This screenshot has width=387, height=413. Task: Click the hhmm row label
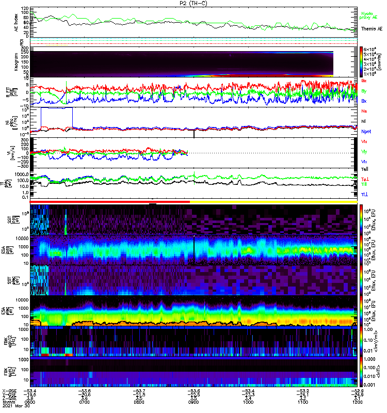[x=8, y=402]
